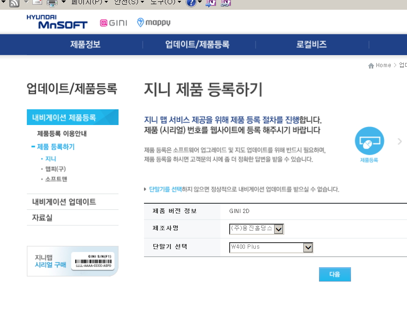Expand the print options dropdown arrow

point(63,2)
